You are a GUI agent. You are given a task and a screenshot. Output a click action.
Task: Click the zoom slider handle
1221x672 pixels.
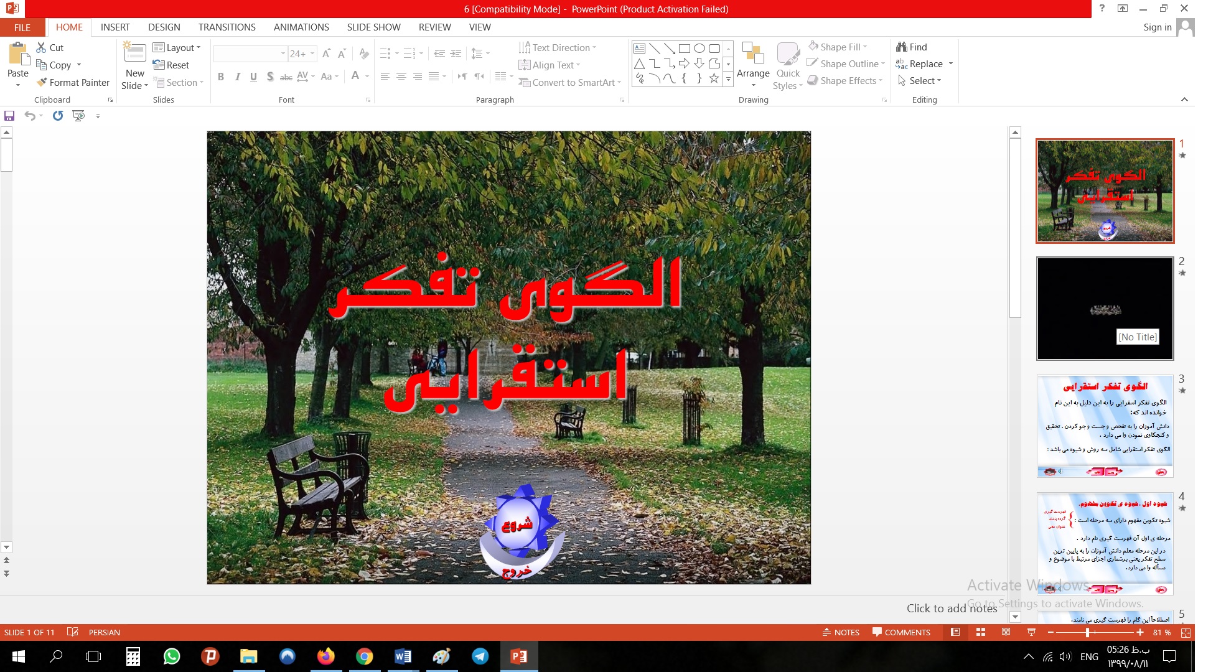[x=1087, y=632]
